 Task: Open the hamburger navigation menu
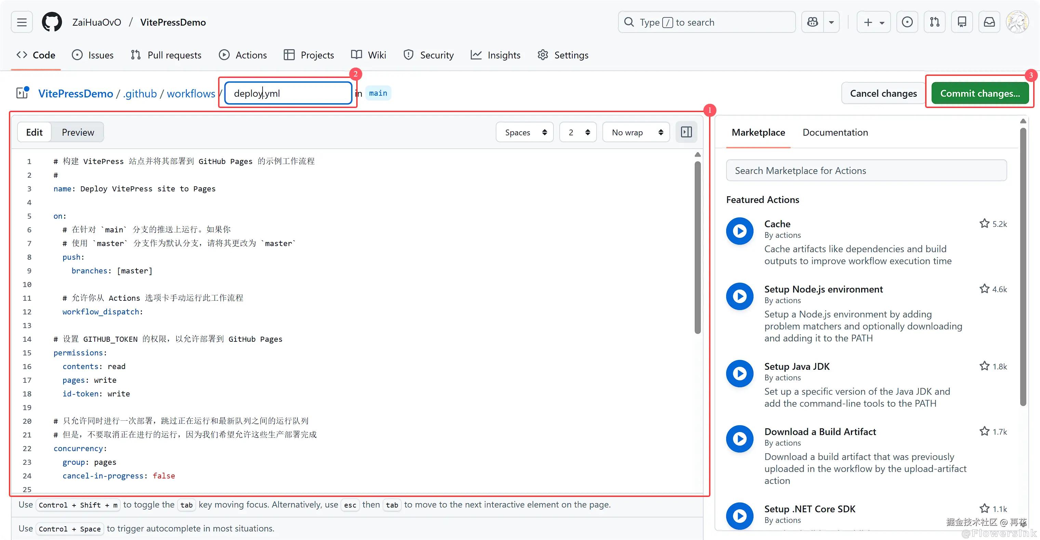[x=22, y=22]
